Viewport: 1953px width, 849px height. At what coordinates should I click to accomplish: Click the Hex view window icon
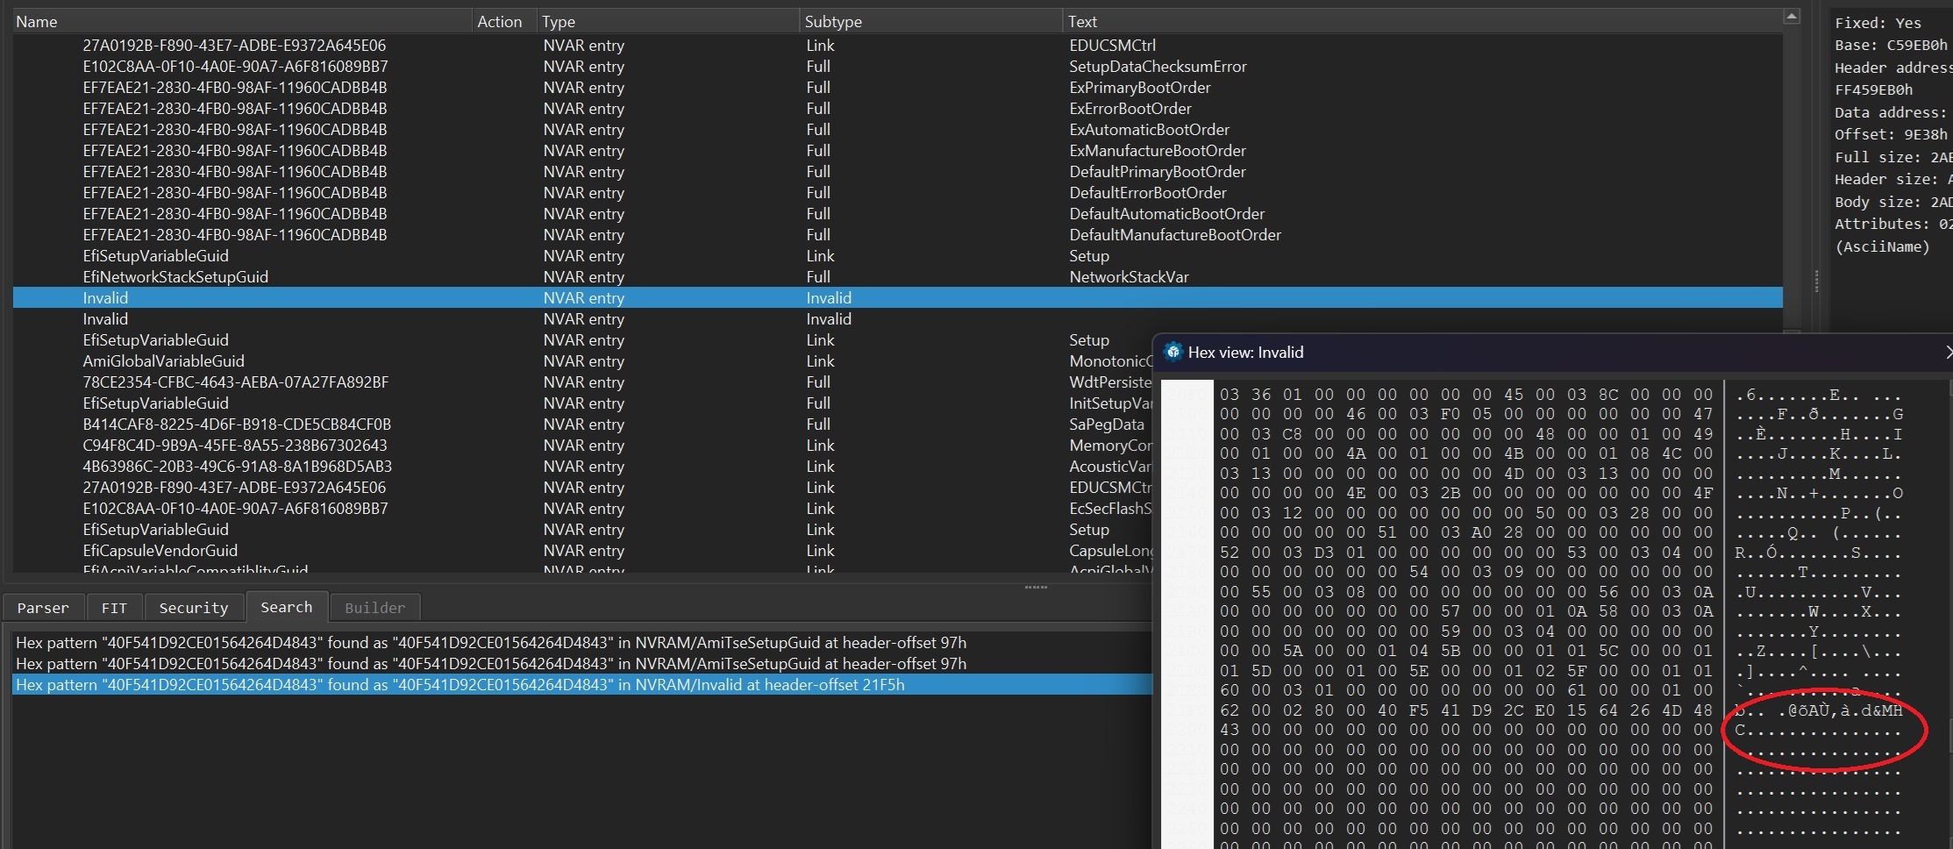[x=1173, y=353]
